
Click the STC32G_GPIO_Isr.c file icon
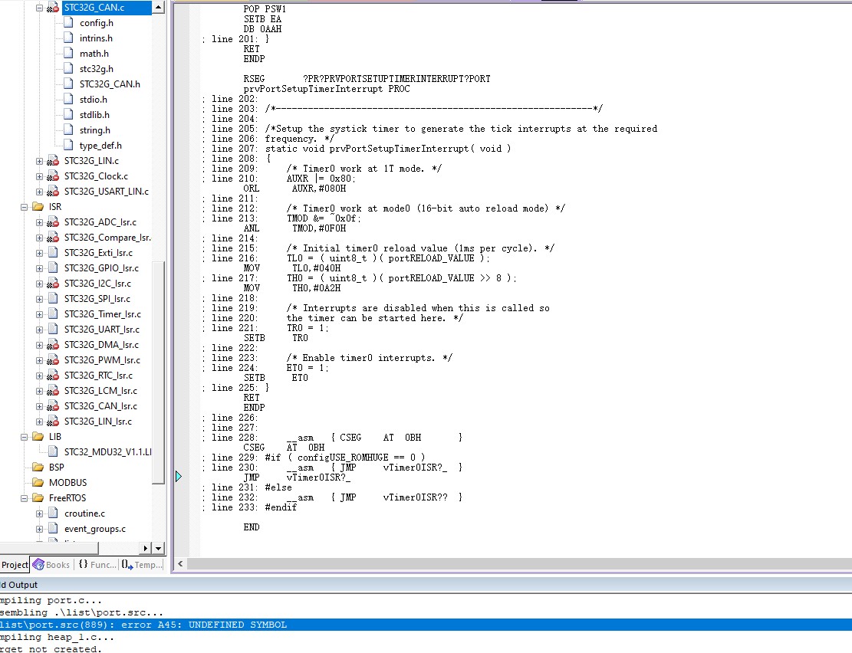click(53, 267)
